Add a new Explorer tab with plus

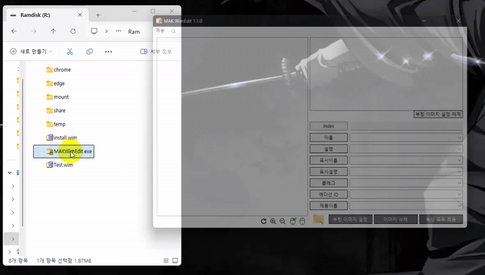[x=98, y=15]
